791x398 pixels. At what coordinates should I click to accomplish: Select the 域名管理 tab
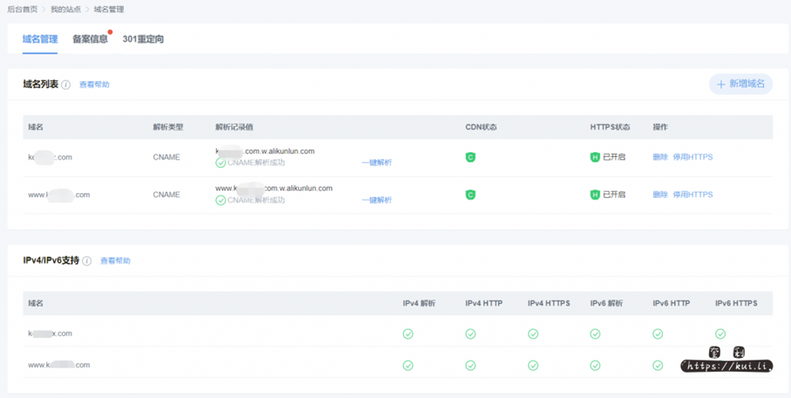tap(40, 39)
